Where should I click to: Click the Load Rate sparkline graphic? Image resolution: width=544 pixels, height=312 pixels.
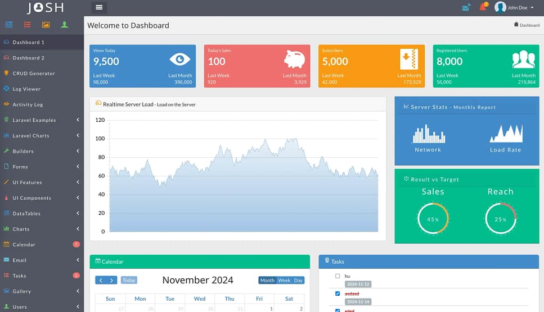pos(506,134)
